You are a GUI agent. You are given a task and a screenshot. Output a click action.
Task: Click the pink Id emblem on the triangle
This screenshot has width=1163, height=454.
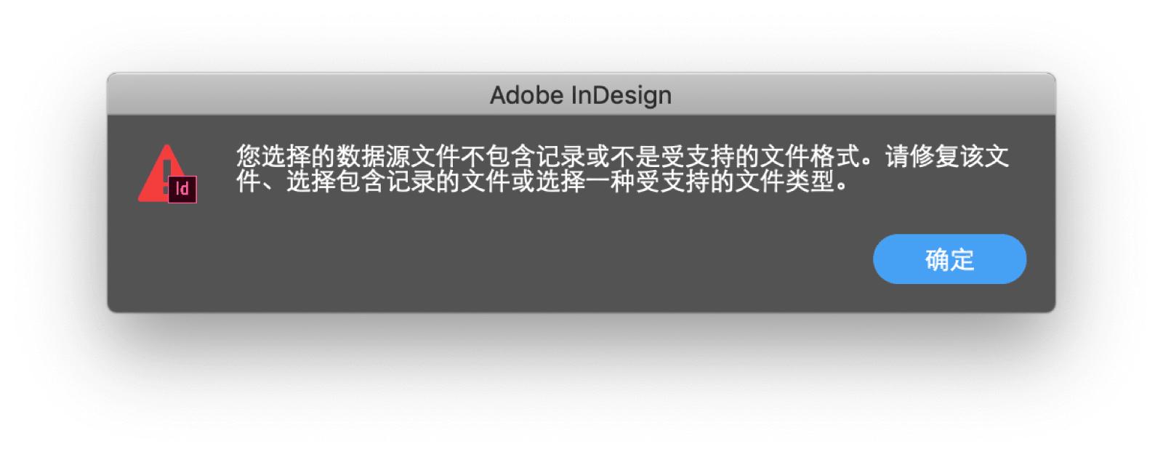[x=183, y=190]
